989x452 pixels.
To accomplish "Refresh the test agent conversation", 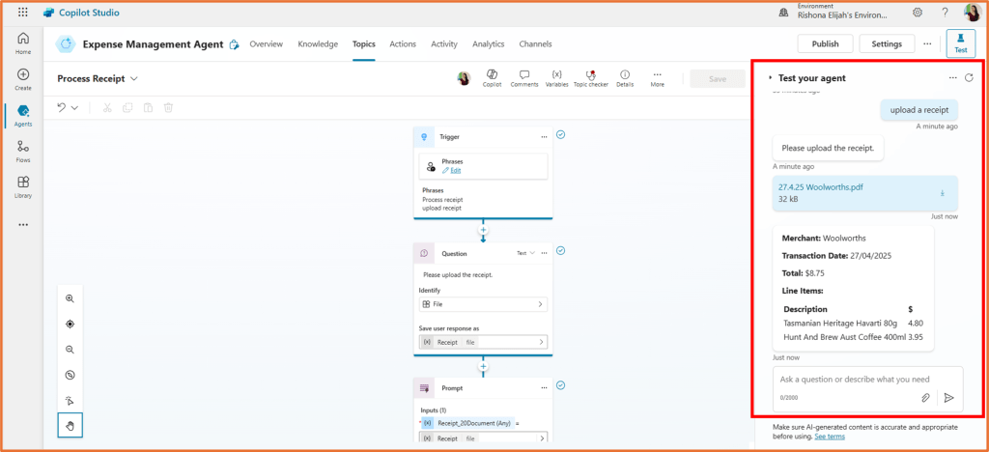I will point(969,77).
